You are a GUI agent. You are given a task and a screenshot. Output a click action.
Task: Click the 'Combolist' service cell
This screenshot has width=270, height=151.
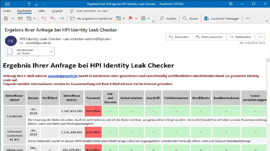click(14, 116)
